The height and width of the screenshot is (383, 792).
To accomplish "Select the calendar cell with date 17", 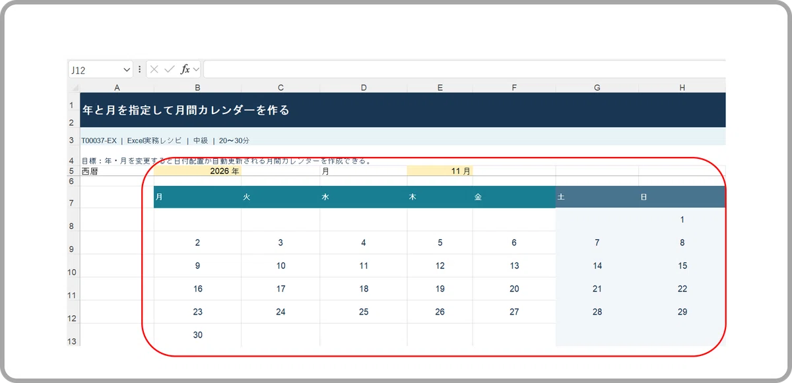I will click(x=280, y=289).
